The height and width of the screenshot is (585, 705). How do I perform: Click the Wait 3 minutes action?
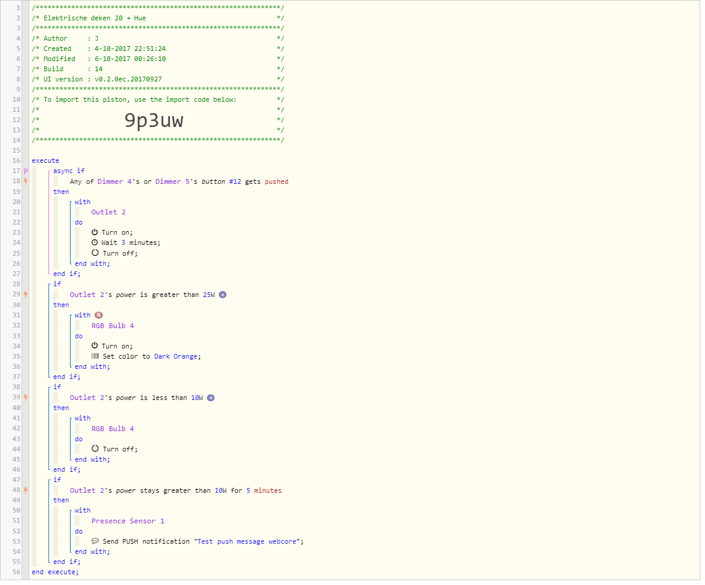[x=131, y=243]
